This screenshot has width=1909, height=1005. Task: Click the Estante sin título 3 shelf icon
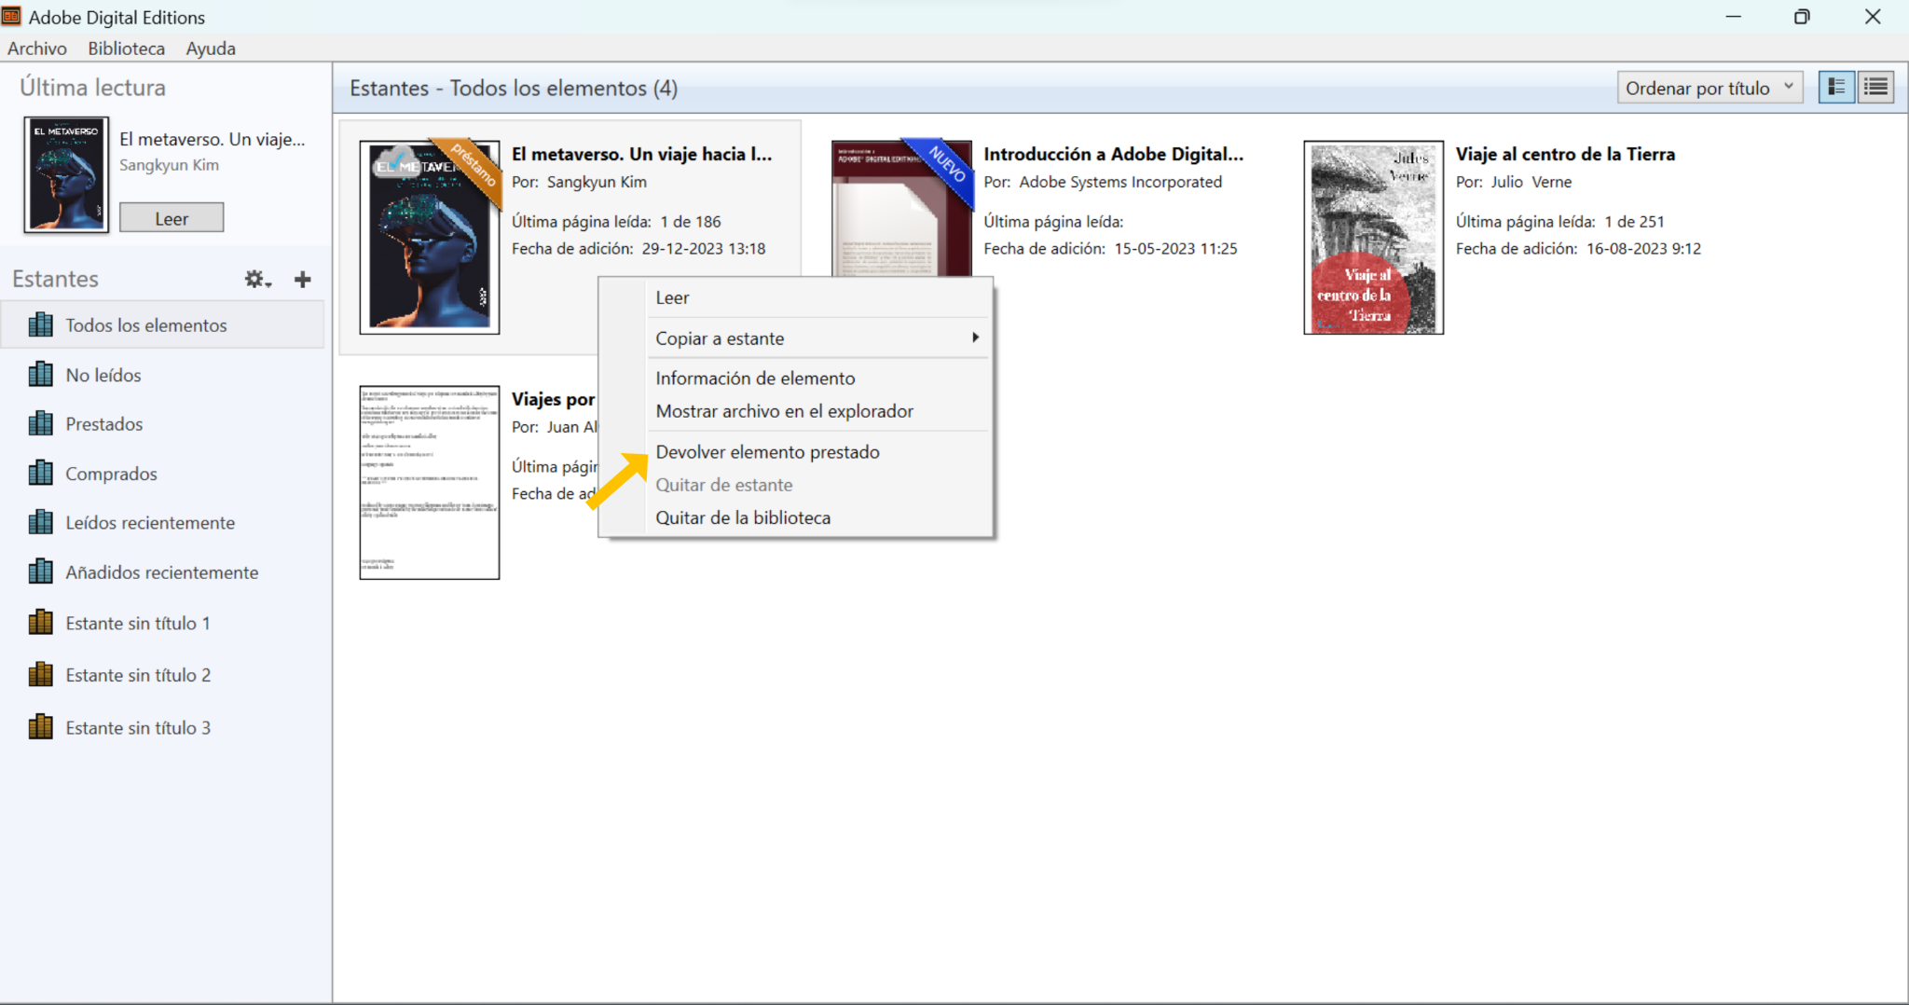[41, 726]
